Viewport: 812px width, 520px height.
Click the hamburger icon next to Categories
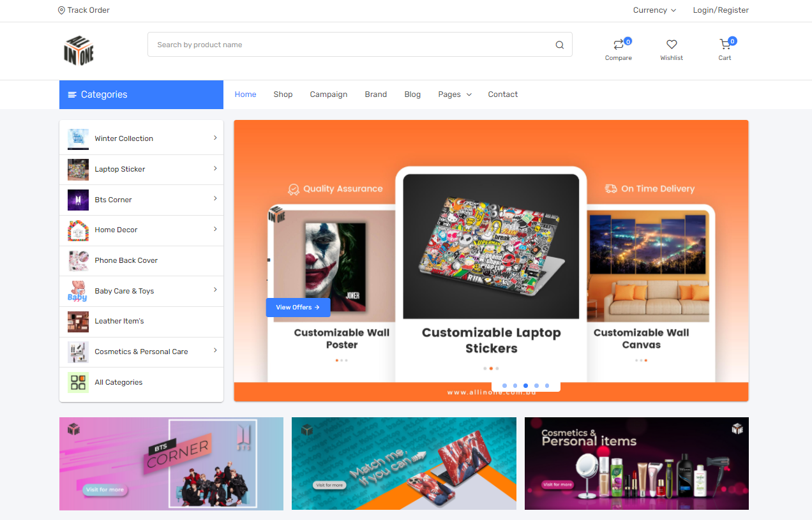pos(72,94)
